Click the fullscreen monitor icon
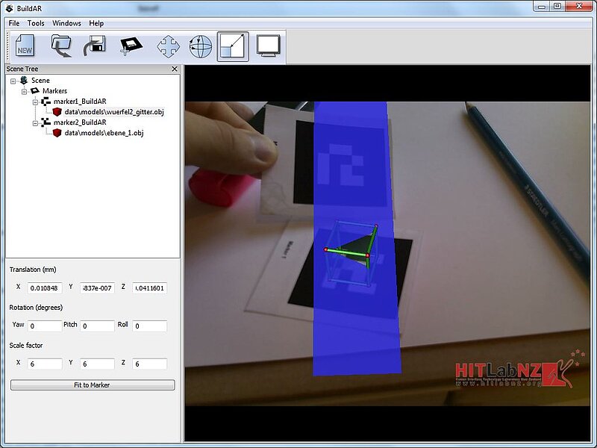Screen dimensions: 597x448 (267, 47)
